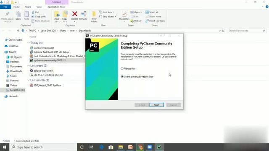Viewport: 269px width, 151px height.
Task: Click the Up one level arrow
Action: point(18,31)
